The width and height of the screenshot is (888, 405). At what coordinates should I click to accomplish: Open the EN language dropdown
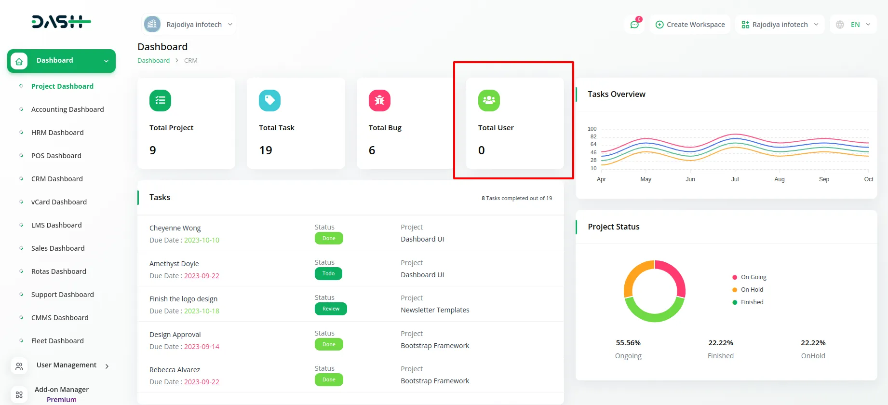click(x=855, y=25)
